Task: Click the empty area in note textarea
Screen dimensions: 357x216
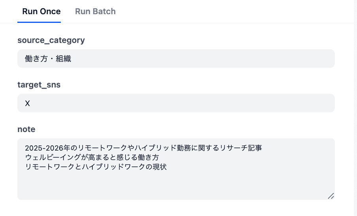Action: pos(176,184)
